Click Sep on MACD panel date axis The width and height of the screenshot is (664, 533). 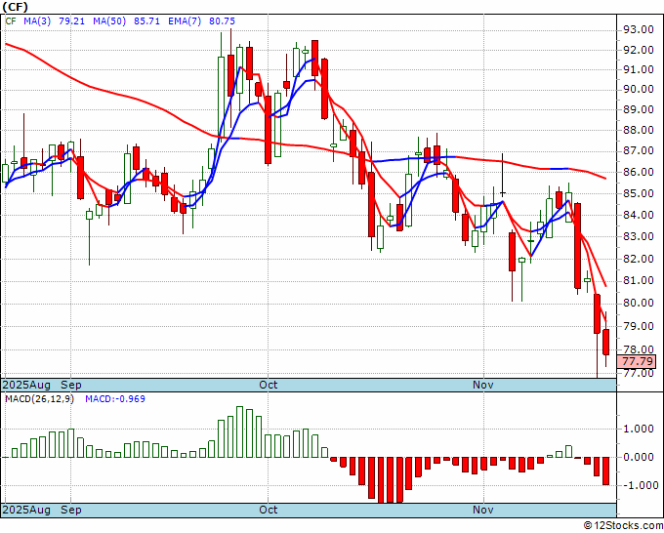(71, 510)
